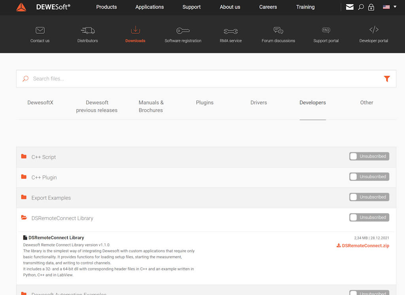Switch to Dewesoft previous releases tab

pos(97,106)
